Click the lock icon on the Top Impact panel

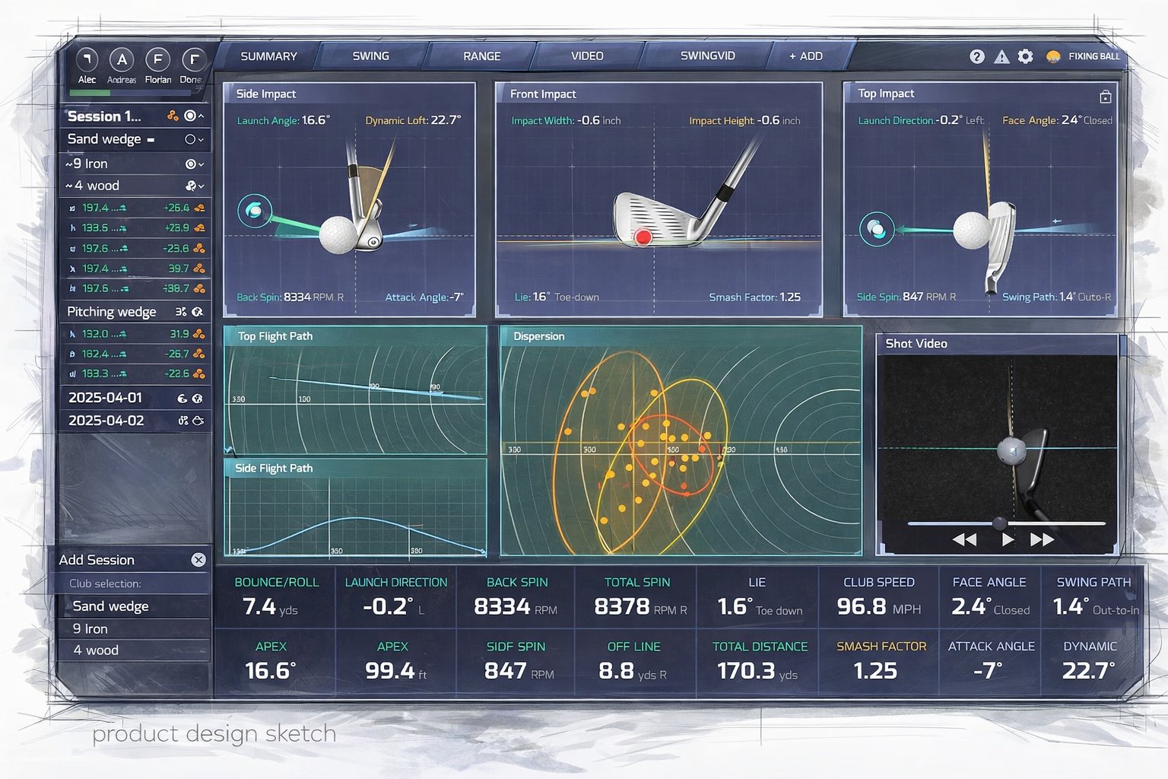(x=1105, y=97)
